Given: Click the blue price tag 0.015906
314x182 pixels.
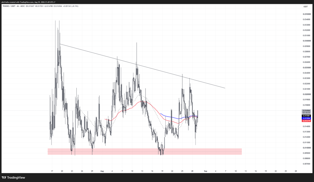Looking at the screenshot, I should tap(306, 118).
